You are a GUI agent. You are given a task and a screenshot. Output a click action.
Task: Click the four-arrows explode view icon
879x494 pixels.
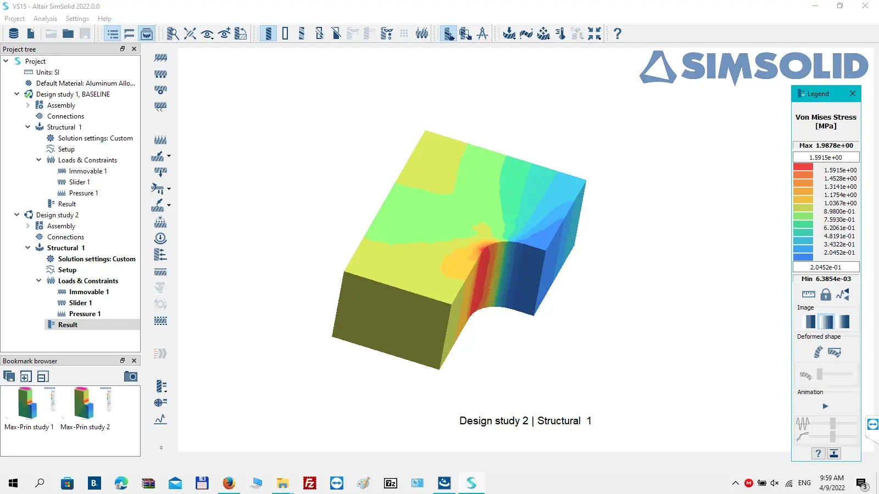(x=543, y=34)
